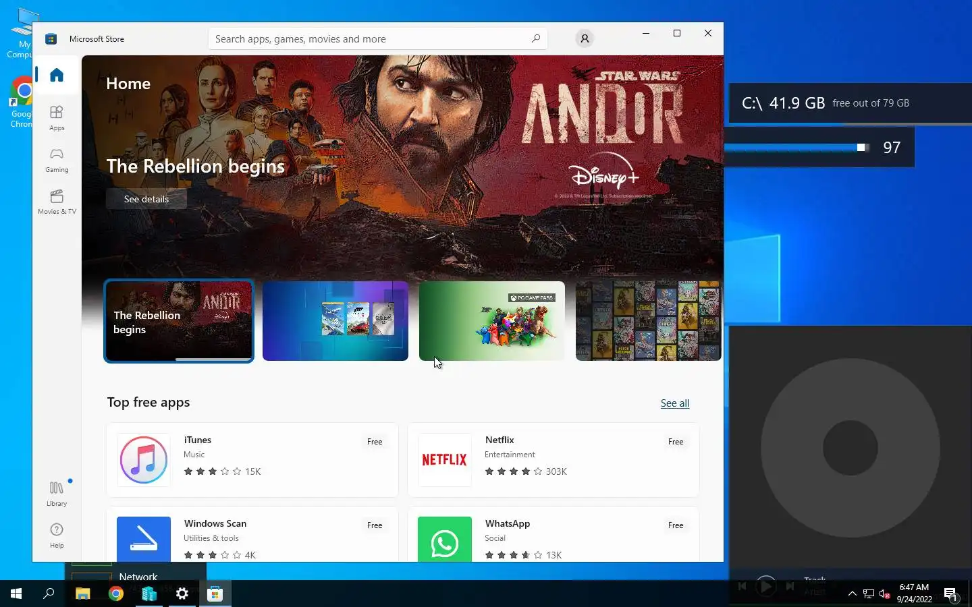This screenshot has height=607, width=972.
Task: Click the Netflix title text
Action: coord(500,440)
